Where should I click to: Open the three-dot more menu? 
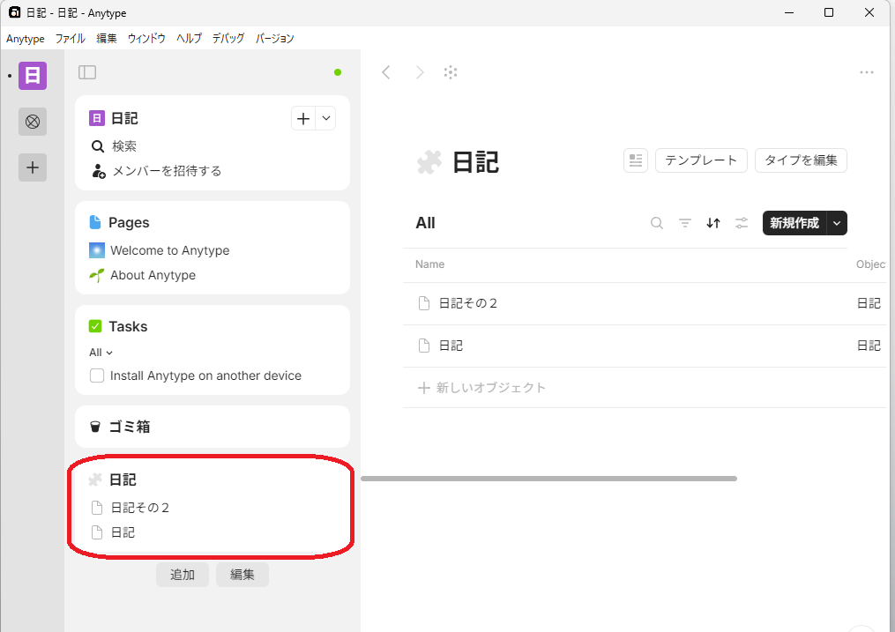tap(867, 72)
